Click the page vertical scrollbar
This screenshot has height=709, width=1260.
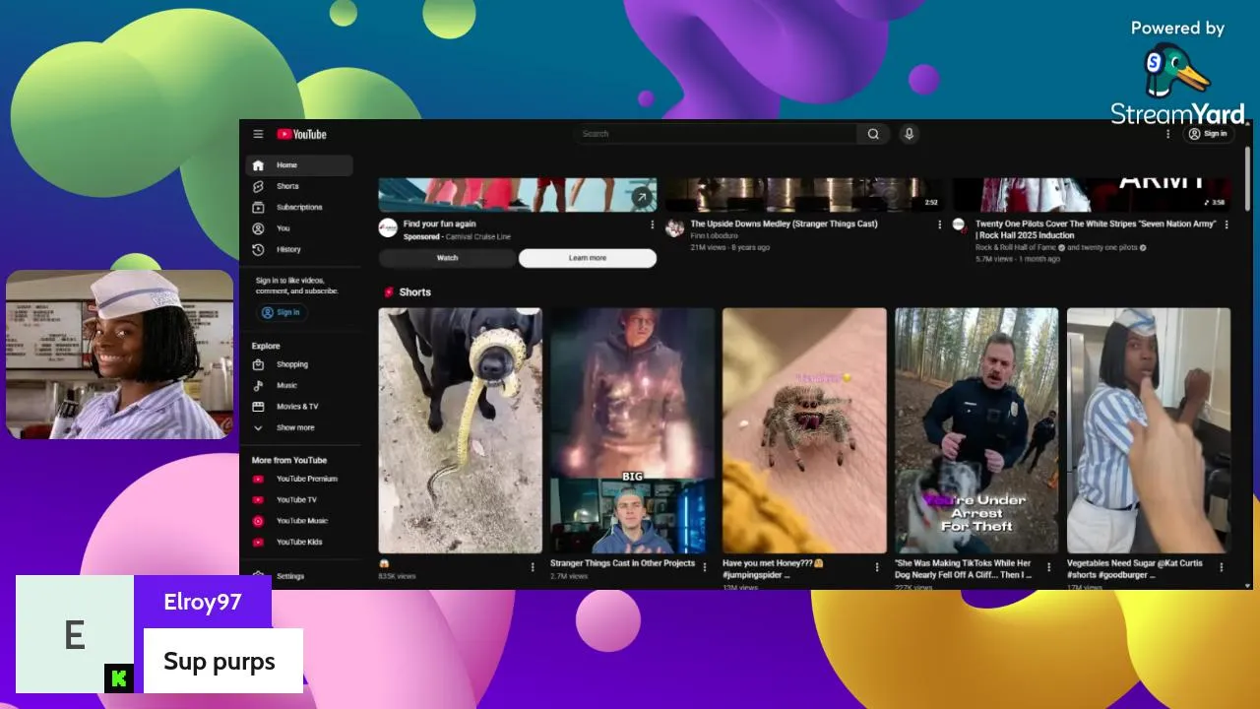point(1248,177)
